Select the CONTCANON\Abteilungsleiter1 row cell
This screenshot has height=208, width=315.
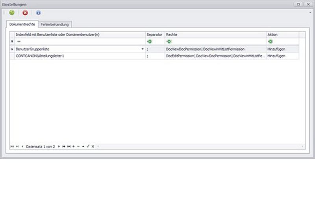79,56
